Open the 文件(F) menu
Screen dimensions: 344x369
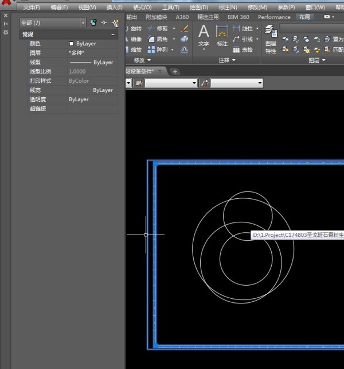pos(32,7)
